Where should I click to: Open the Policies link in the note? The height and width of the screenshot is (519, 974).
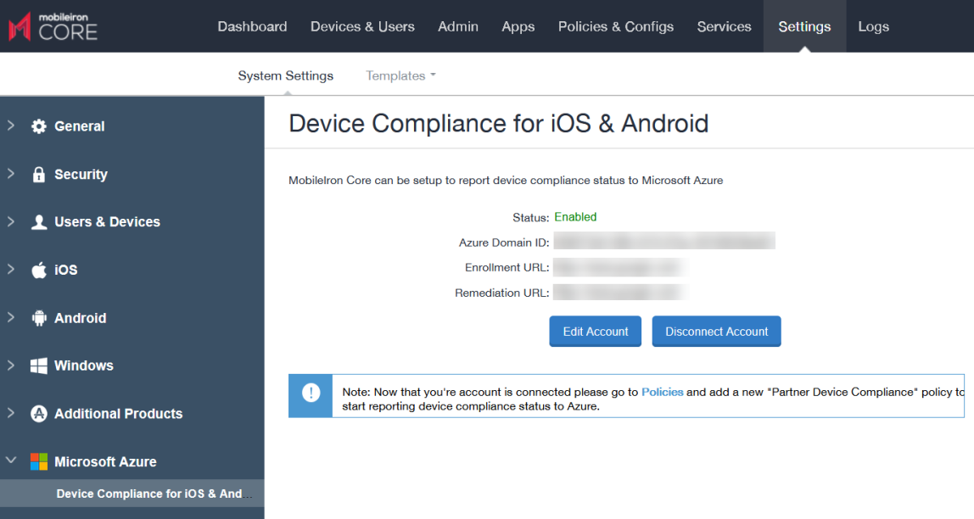(663, 392)
